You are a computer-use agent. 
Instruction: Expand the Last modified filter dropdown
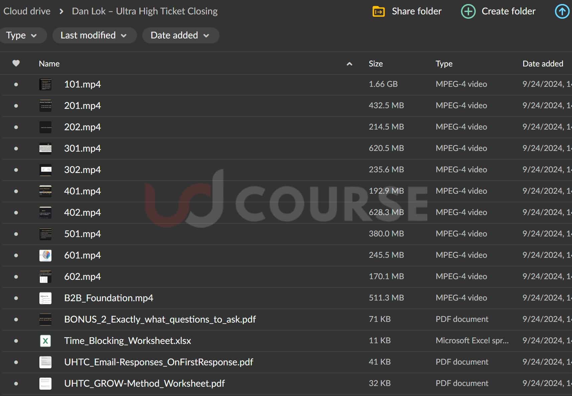tap(94, 35)
